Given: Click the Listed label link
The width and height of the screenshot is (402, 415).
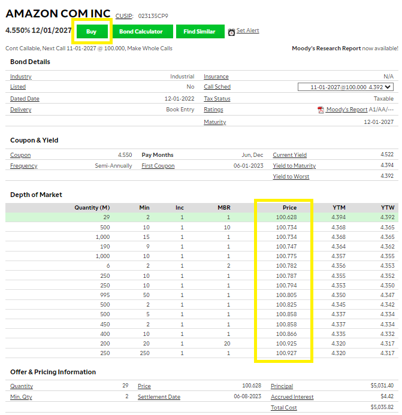Looking at the screenshot, I should pyautogui.click(x=18, y=87).
